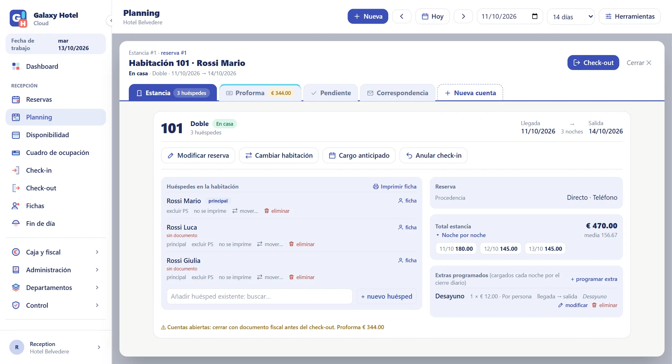Click the Añadir huésped existente search field

pos(259,296)
